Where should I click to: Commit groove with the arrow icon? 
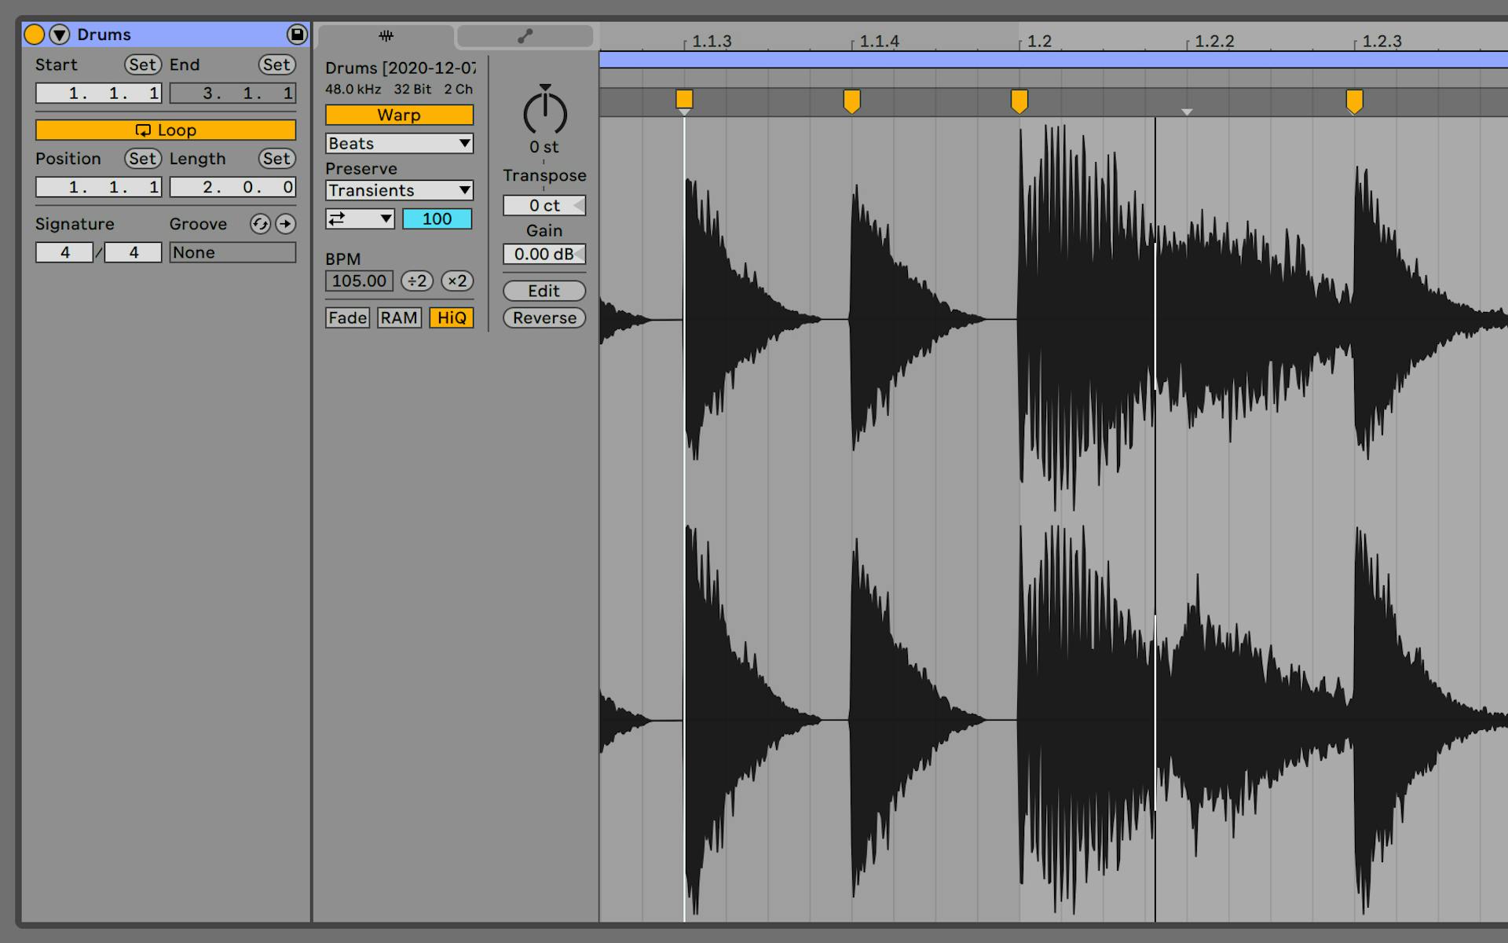(286, 224)
